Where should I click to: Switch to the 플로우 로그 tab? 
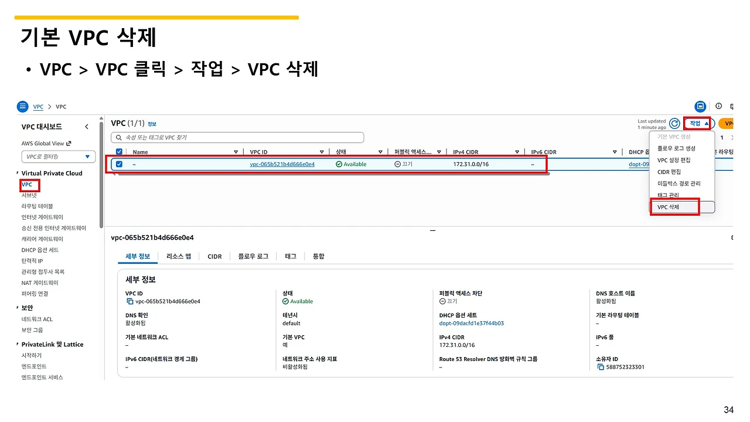253,256
